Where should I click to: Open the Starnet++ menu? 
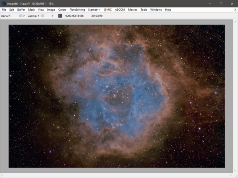pos(94,10)
